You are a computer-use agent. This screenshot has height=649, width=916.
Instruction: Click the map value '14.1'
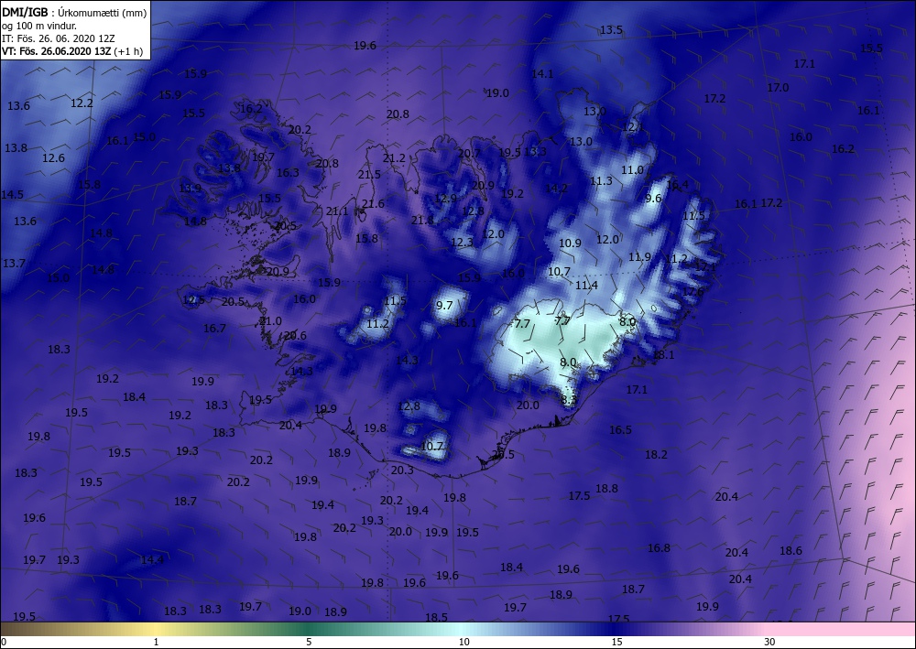pyautogui.click(x=542, y=73)
